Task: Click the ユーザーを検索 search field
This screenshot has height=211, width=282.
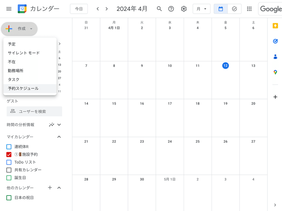Action: click(34, 111)
